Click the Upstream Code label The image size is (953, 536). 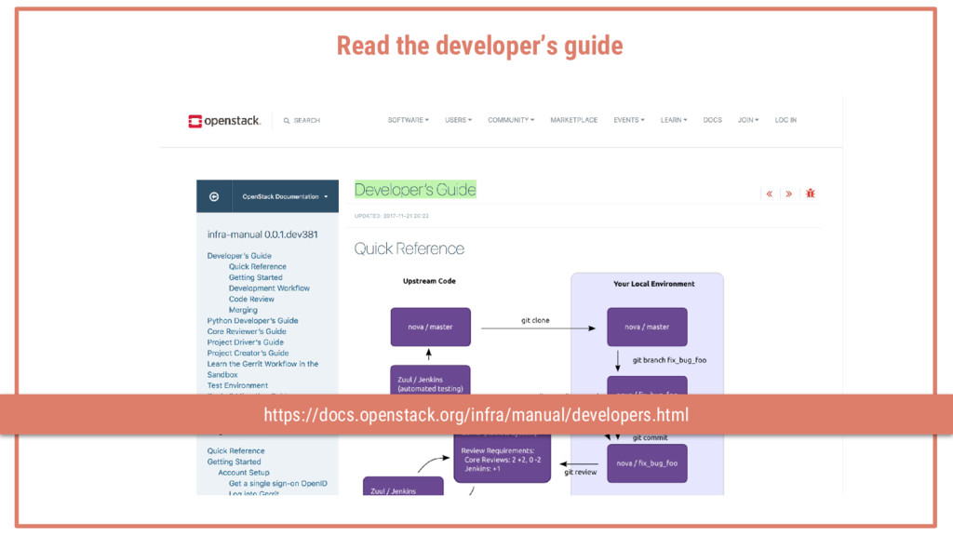[x=429, y=281]
